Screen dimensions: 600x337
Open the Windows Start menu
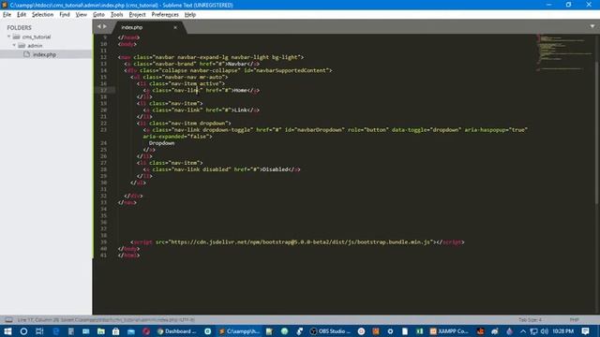[x=7, y=331]
